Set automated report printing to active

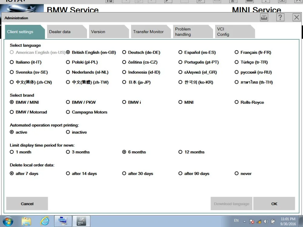coord(18,132)
